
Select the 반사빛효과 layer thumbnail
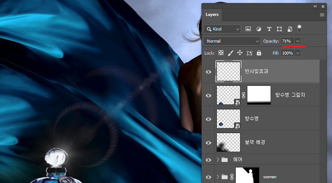[x=228, y=71]
